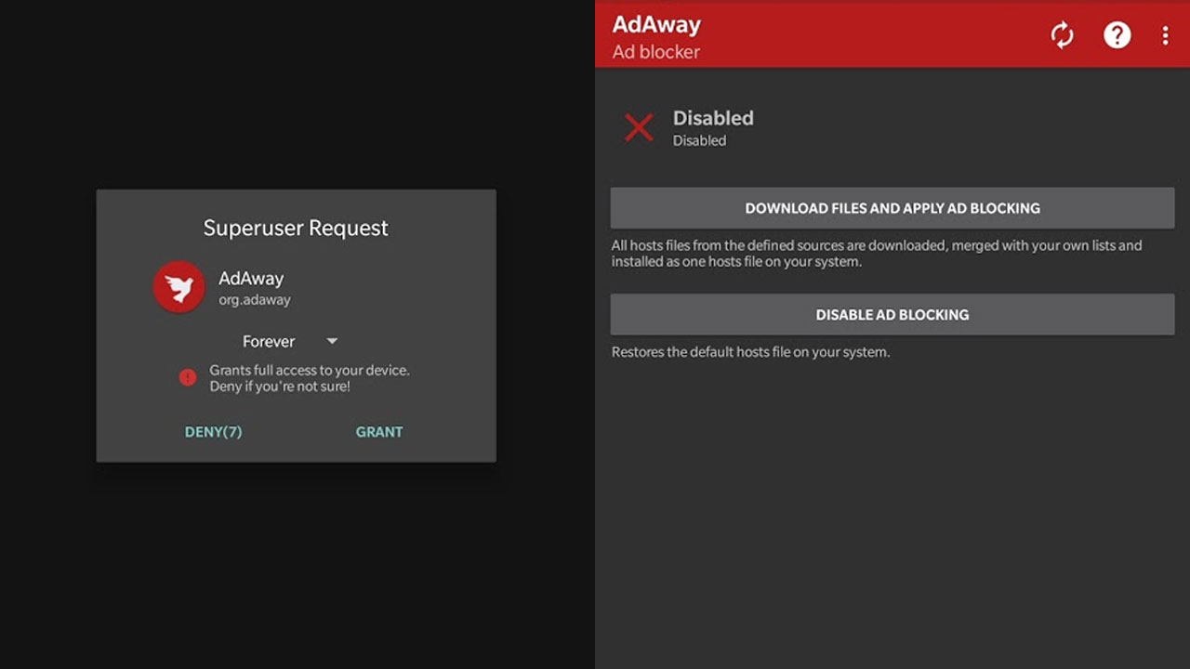
Task: Click the red X disabled status icon
Action: pos(639,127)
